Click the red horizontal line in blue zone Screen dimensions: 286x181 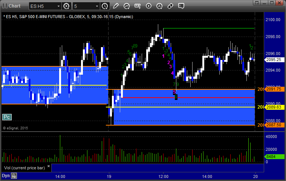pos(188,98)
